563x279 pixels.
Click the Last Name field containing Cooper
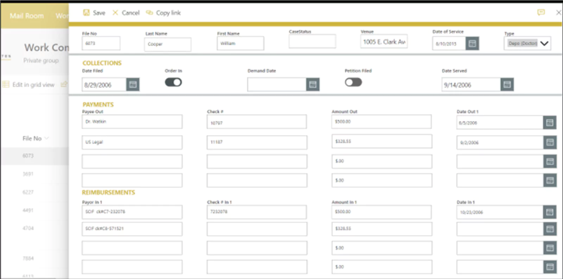point(167,44)
